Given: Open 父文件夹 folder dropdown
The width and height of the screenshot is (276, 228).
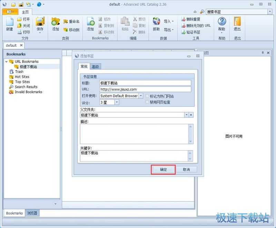Looking at the screenshot, I should coord(186,115).
